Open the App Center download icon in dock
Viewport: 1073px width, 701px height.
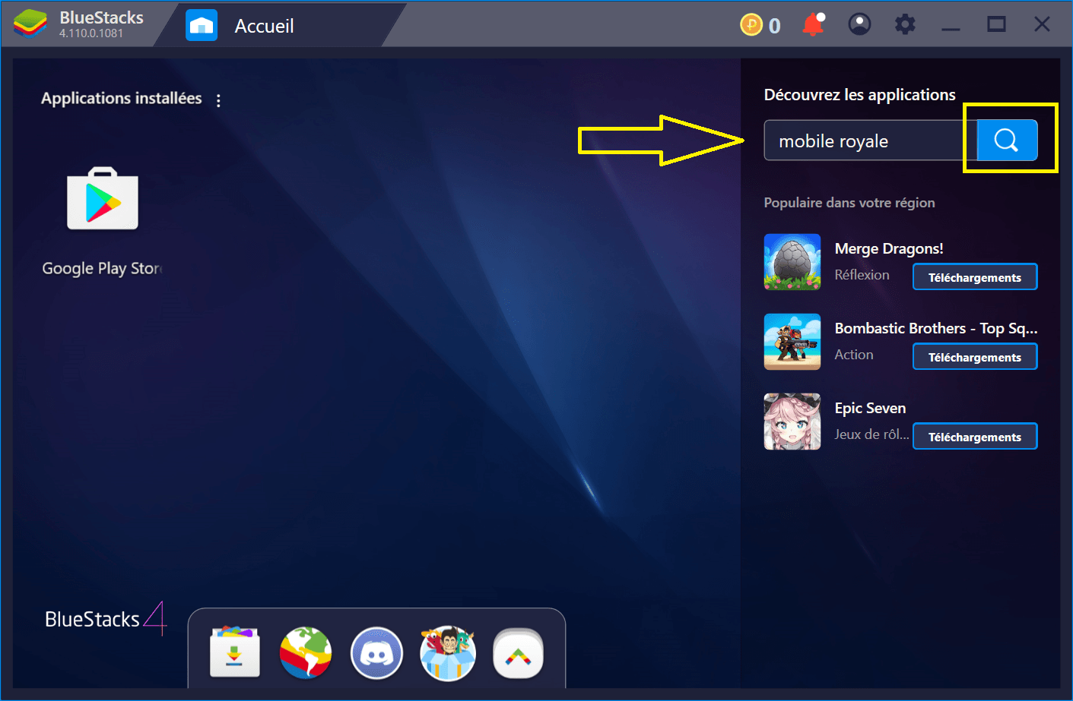pos(234,653)
